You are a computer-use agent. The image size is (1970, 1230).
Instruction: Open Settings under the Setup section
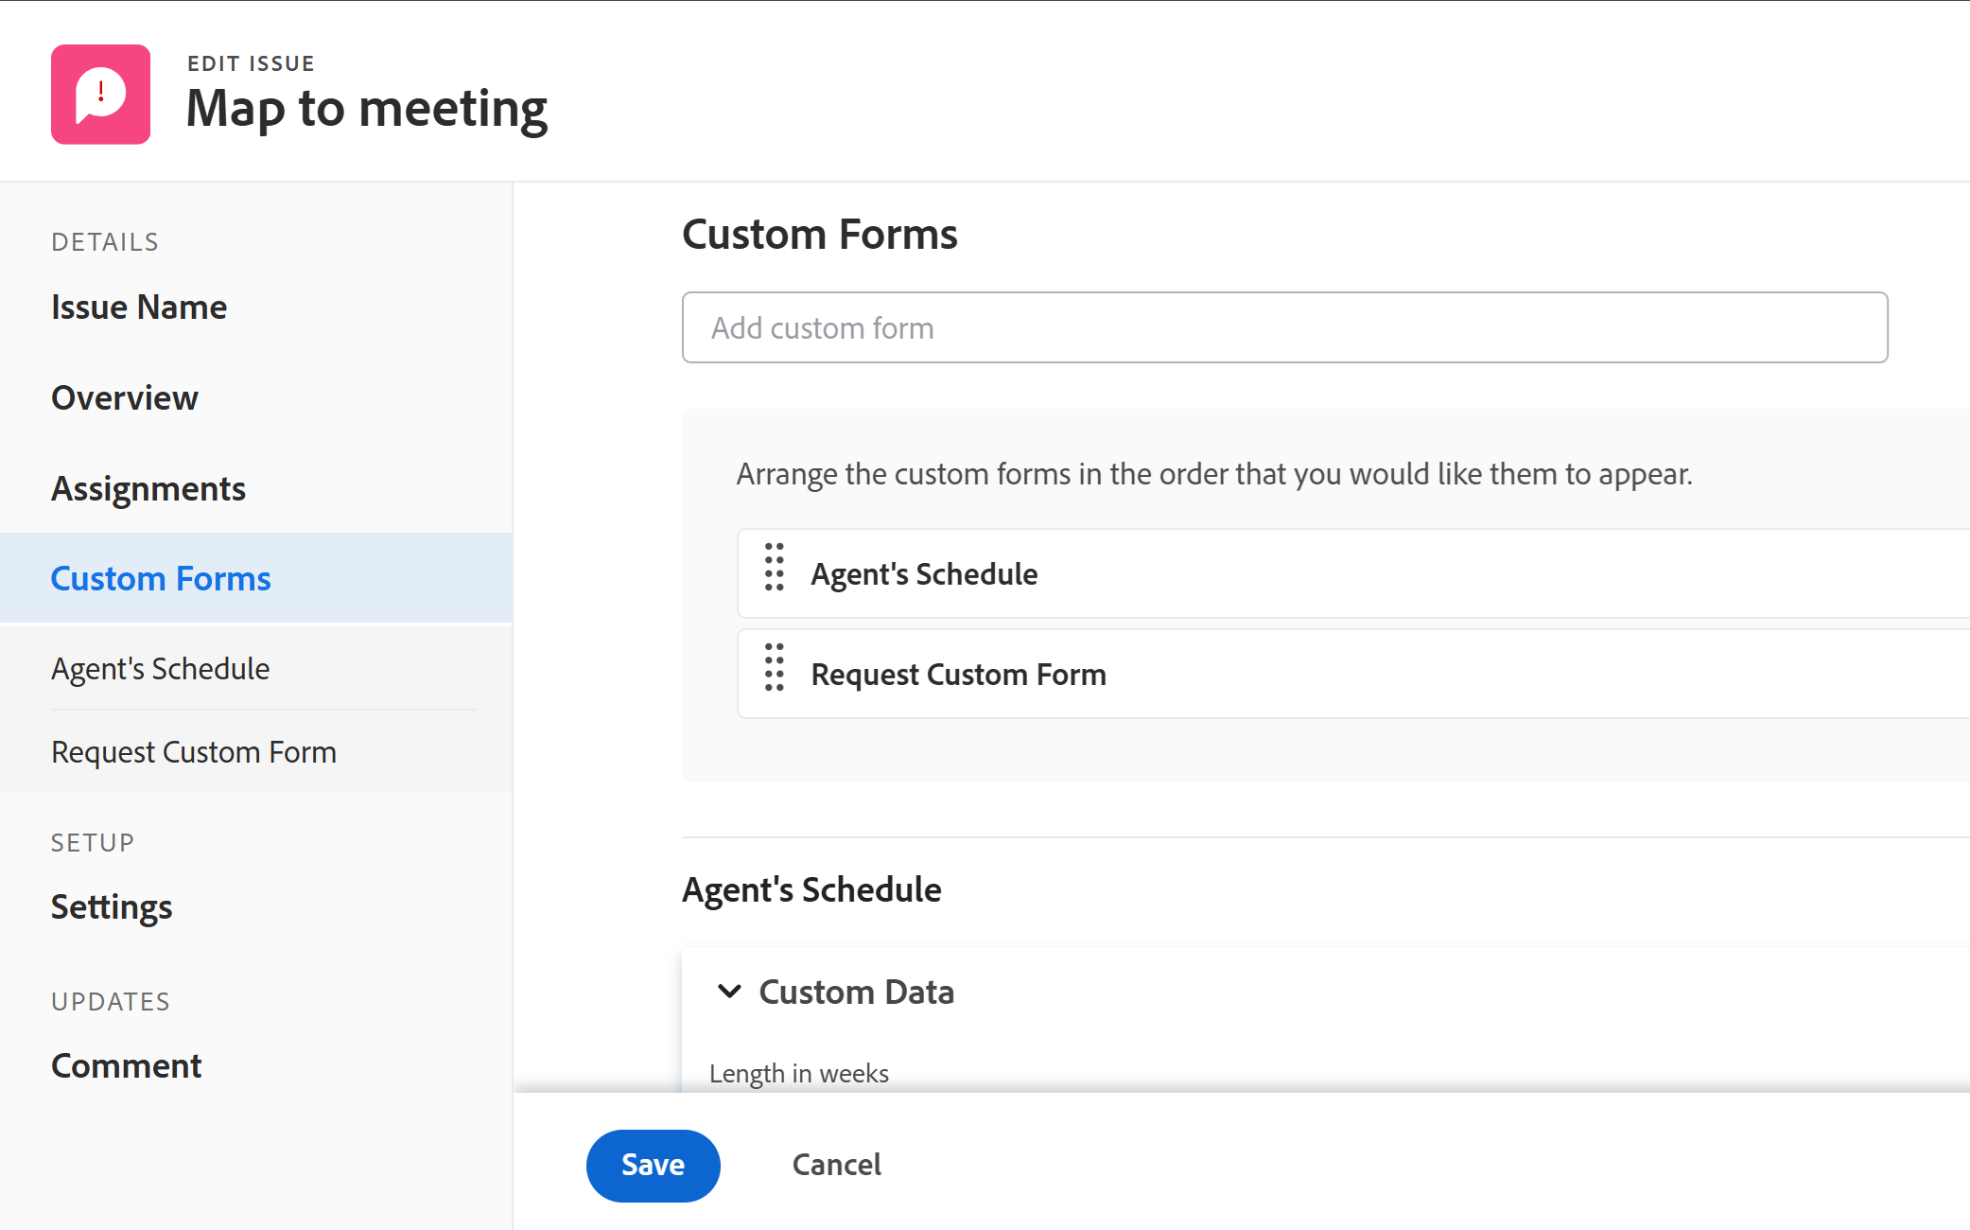tap(112, 907)
